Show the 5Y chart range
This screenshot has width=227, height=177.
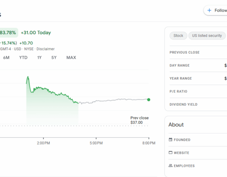coord(54,57)
